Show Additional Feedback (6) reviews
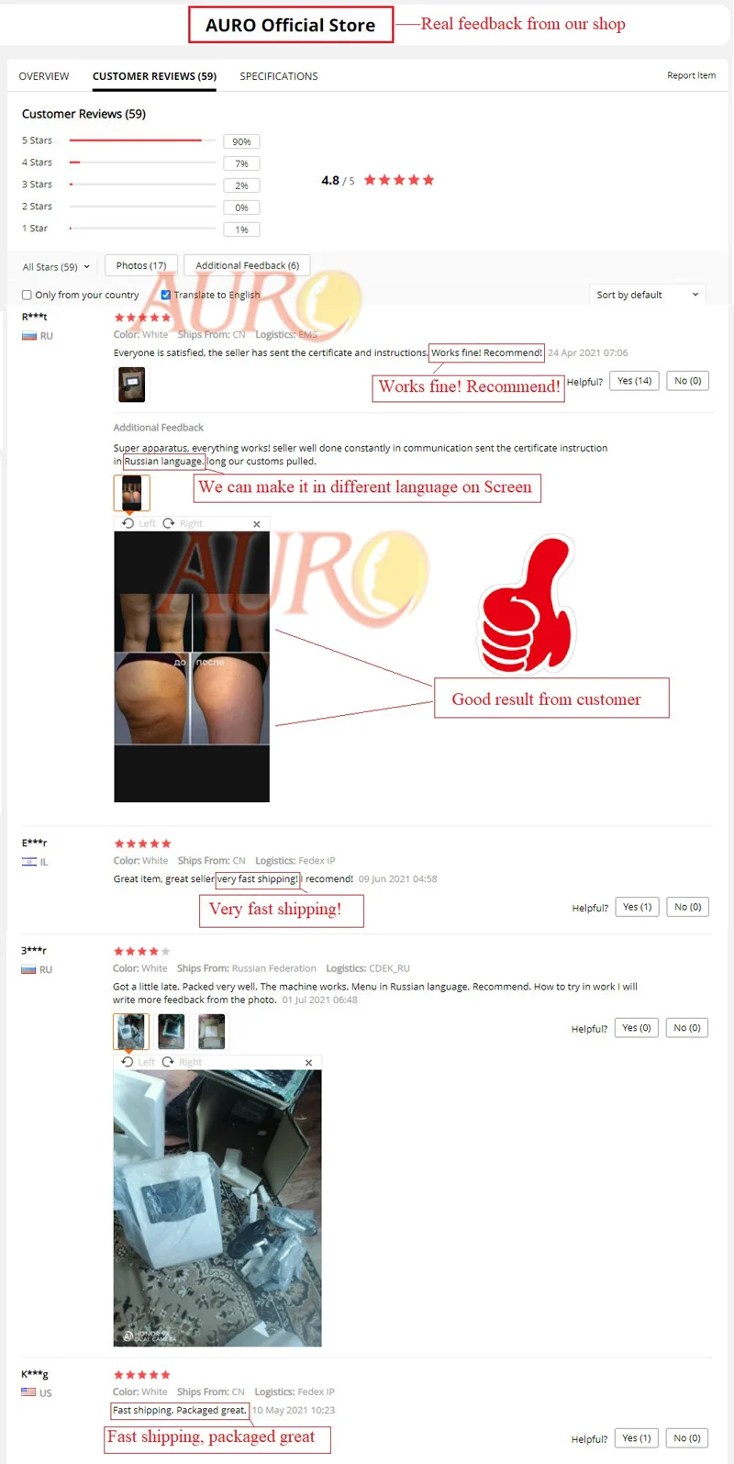This screenshot has width=734, height=1464. coord(247,265)
